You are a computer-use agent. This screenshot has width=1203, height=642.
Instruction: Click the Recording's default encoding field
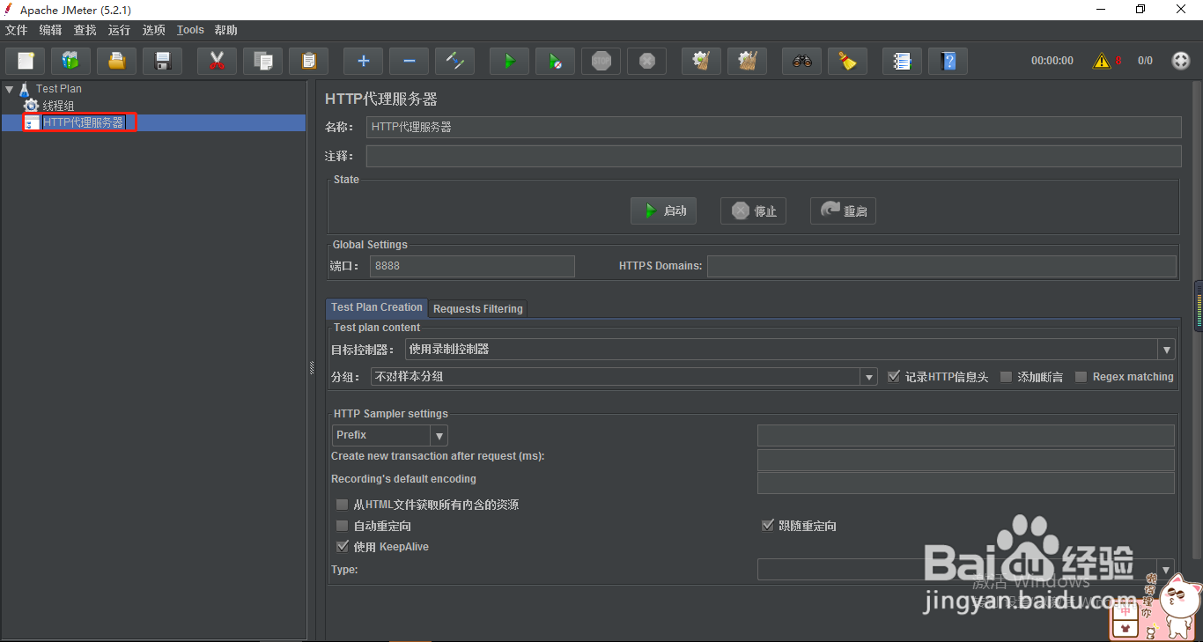(966, 483)
